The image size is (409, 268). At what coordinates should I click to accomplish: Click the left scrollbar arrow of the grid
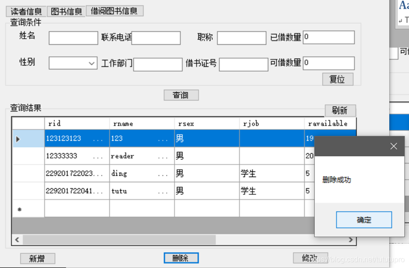point(17,240)
